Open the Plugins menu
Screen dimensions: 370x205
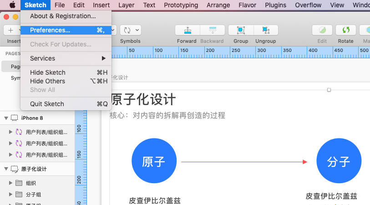point(275,5)
